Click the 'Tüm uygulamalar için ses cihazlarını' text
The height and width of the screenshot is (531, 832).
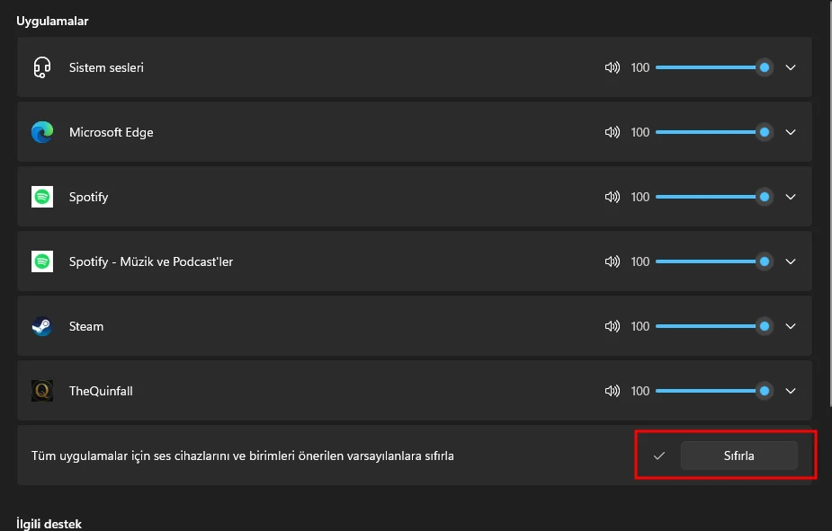pyautogui.click(x=131, y=456)
